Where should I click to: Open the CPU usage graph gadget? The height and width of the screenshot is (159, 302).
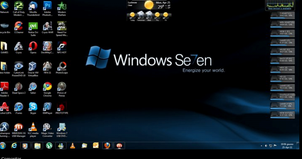click(280, 4)
